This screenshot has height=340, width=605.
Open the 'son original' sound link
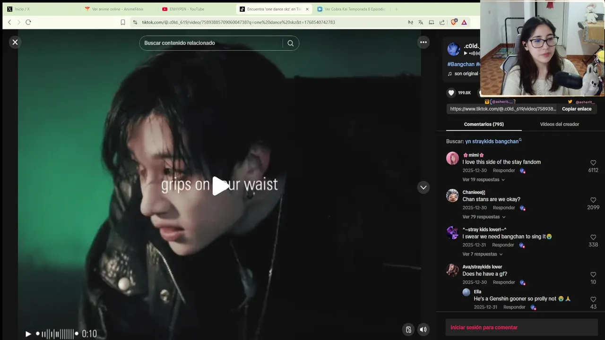(463, 74)
